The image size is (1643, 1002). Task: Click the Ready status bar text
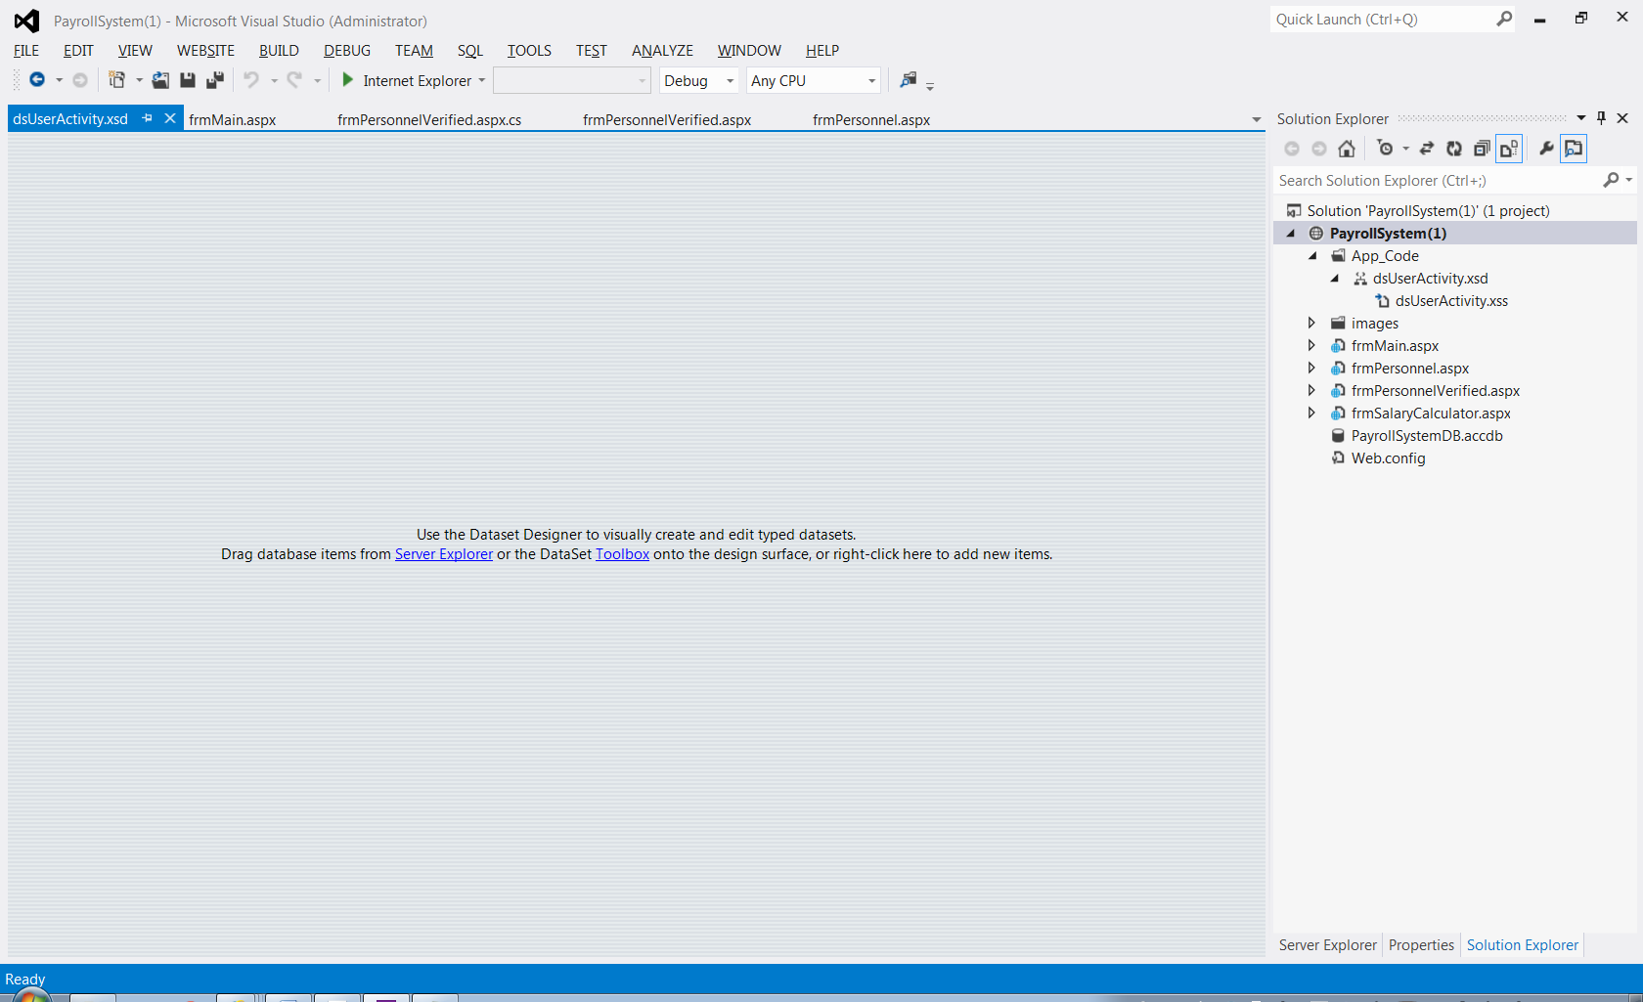(x=25, y=979)
